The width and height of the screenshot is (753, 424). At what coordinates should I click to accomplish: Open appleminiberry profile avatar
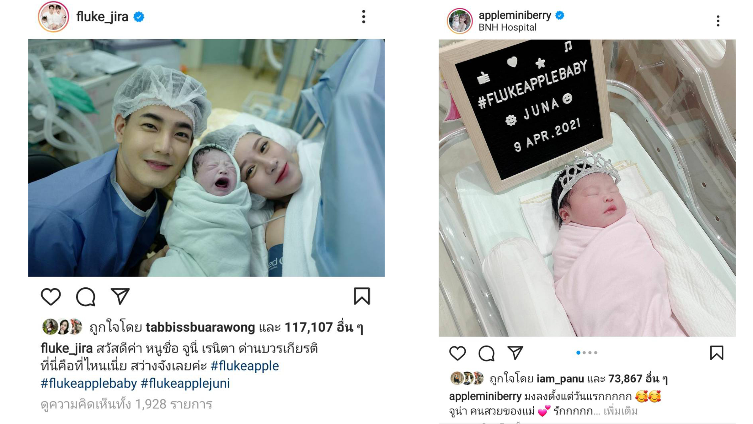(x=460, y=21)
